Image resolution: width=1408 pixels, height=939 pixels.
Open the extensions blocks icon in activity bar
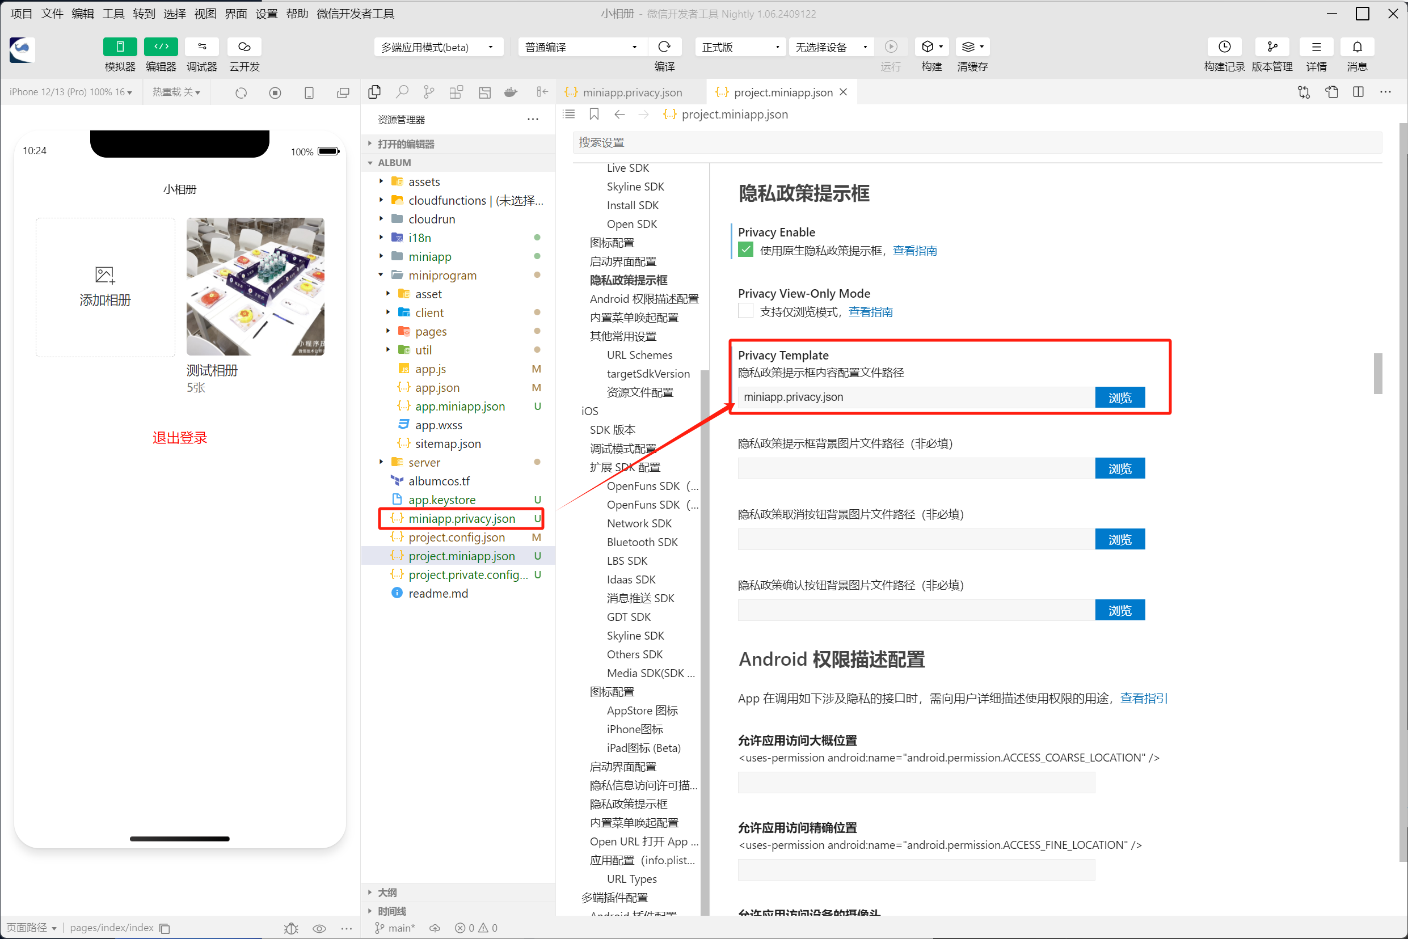point(457,92)
